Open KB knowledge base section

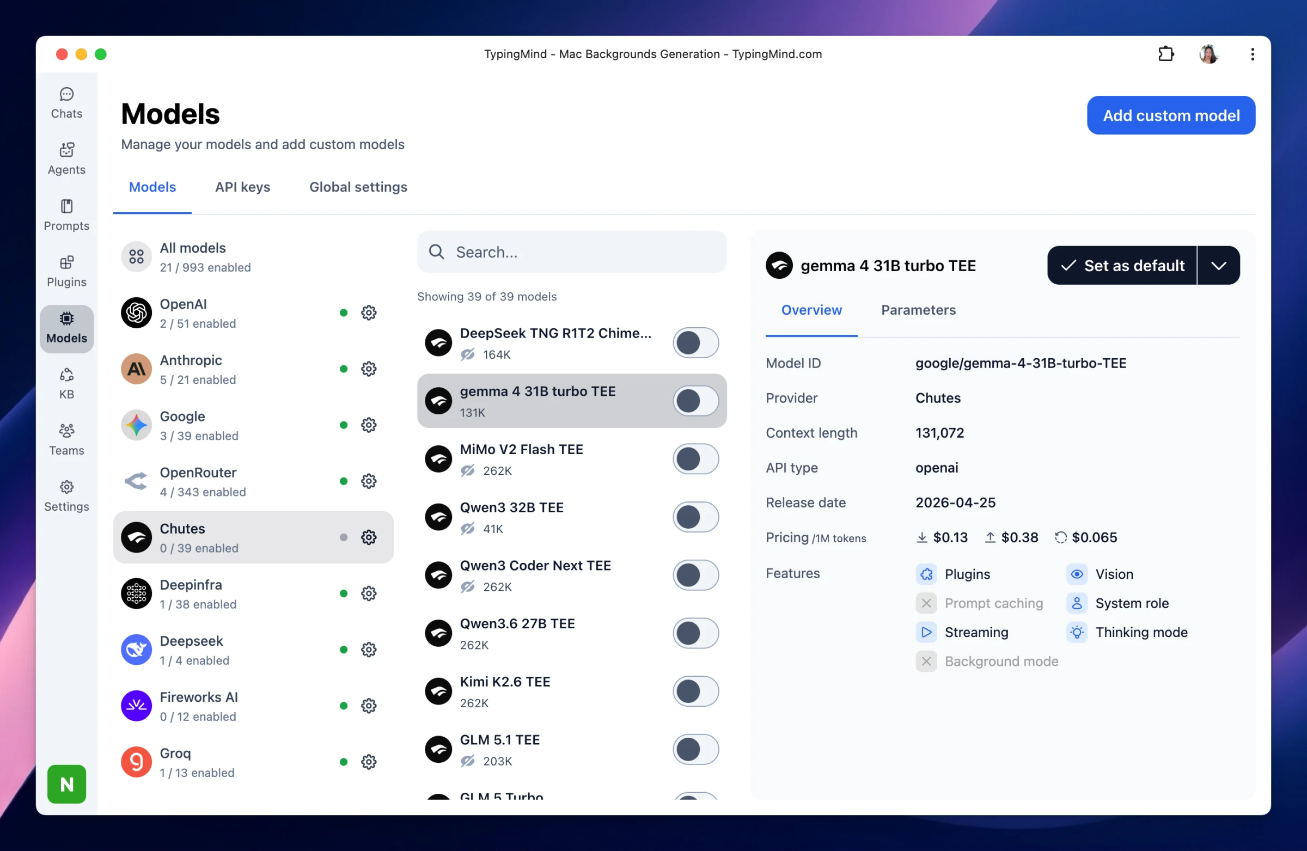[66, 384]
